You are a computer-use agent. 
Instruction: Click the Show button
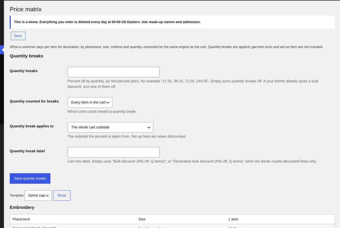(62, 195)
